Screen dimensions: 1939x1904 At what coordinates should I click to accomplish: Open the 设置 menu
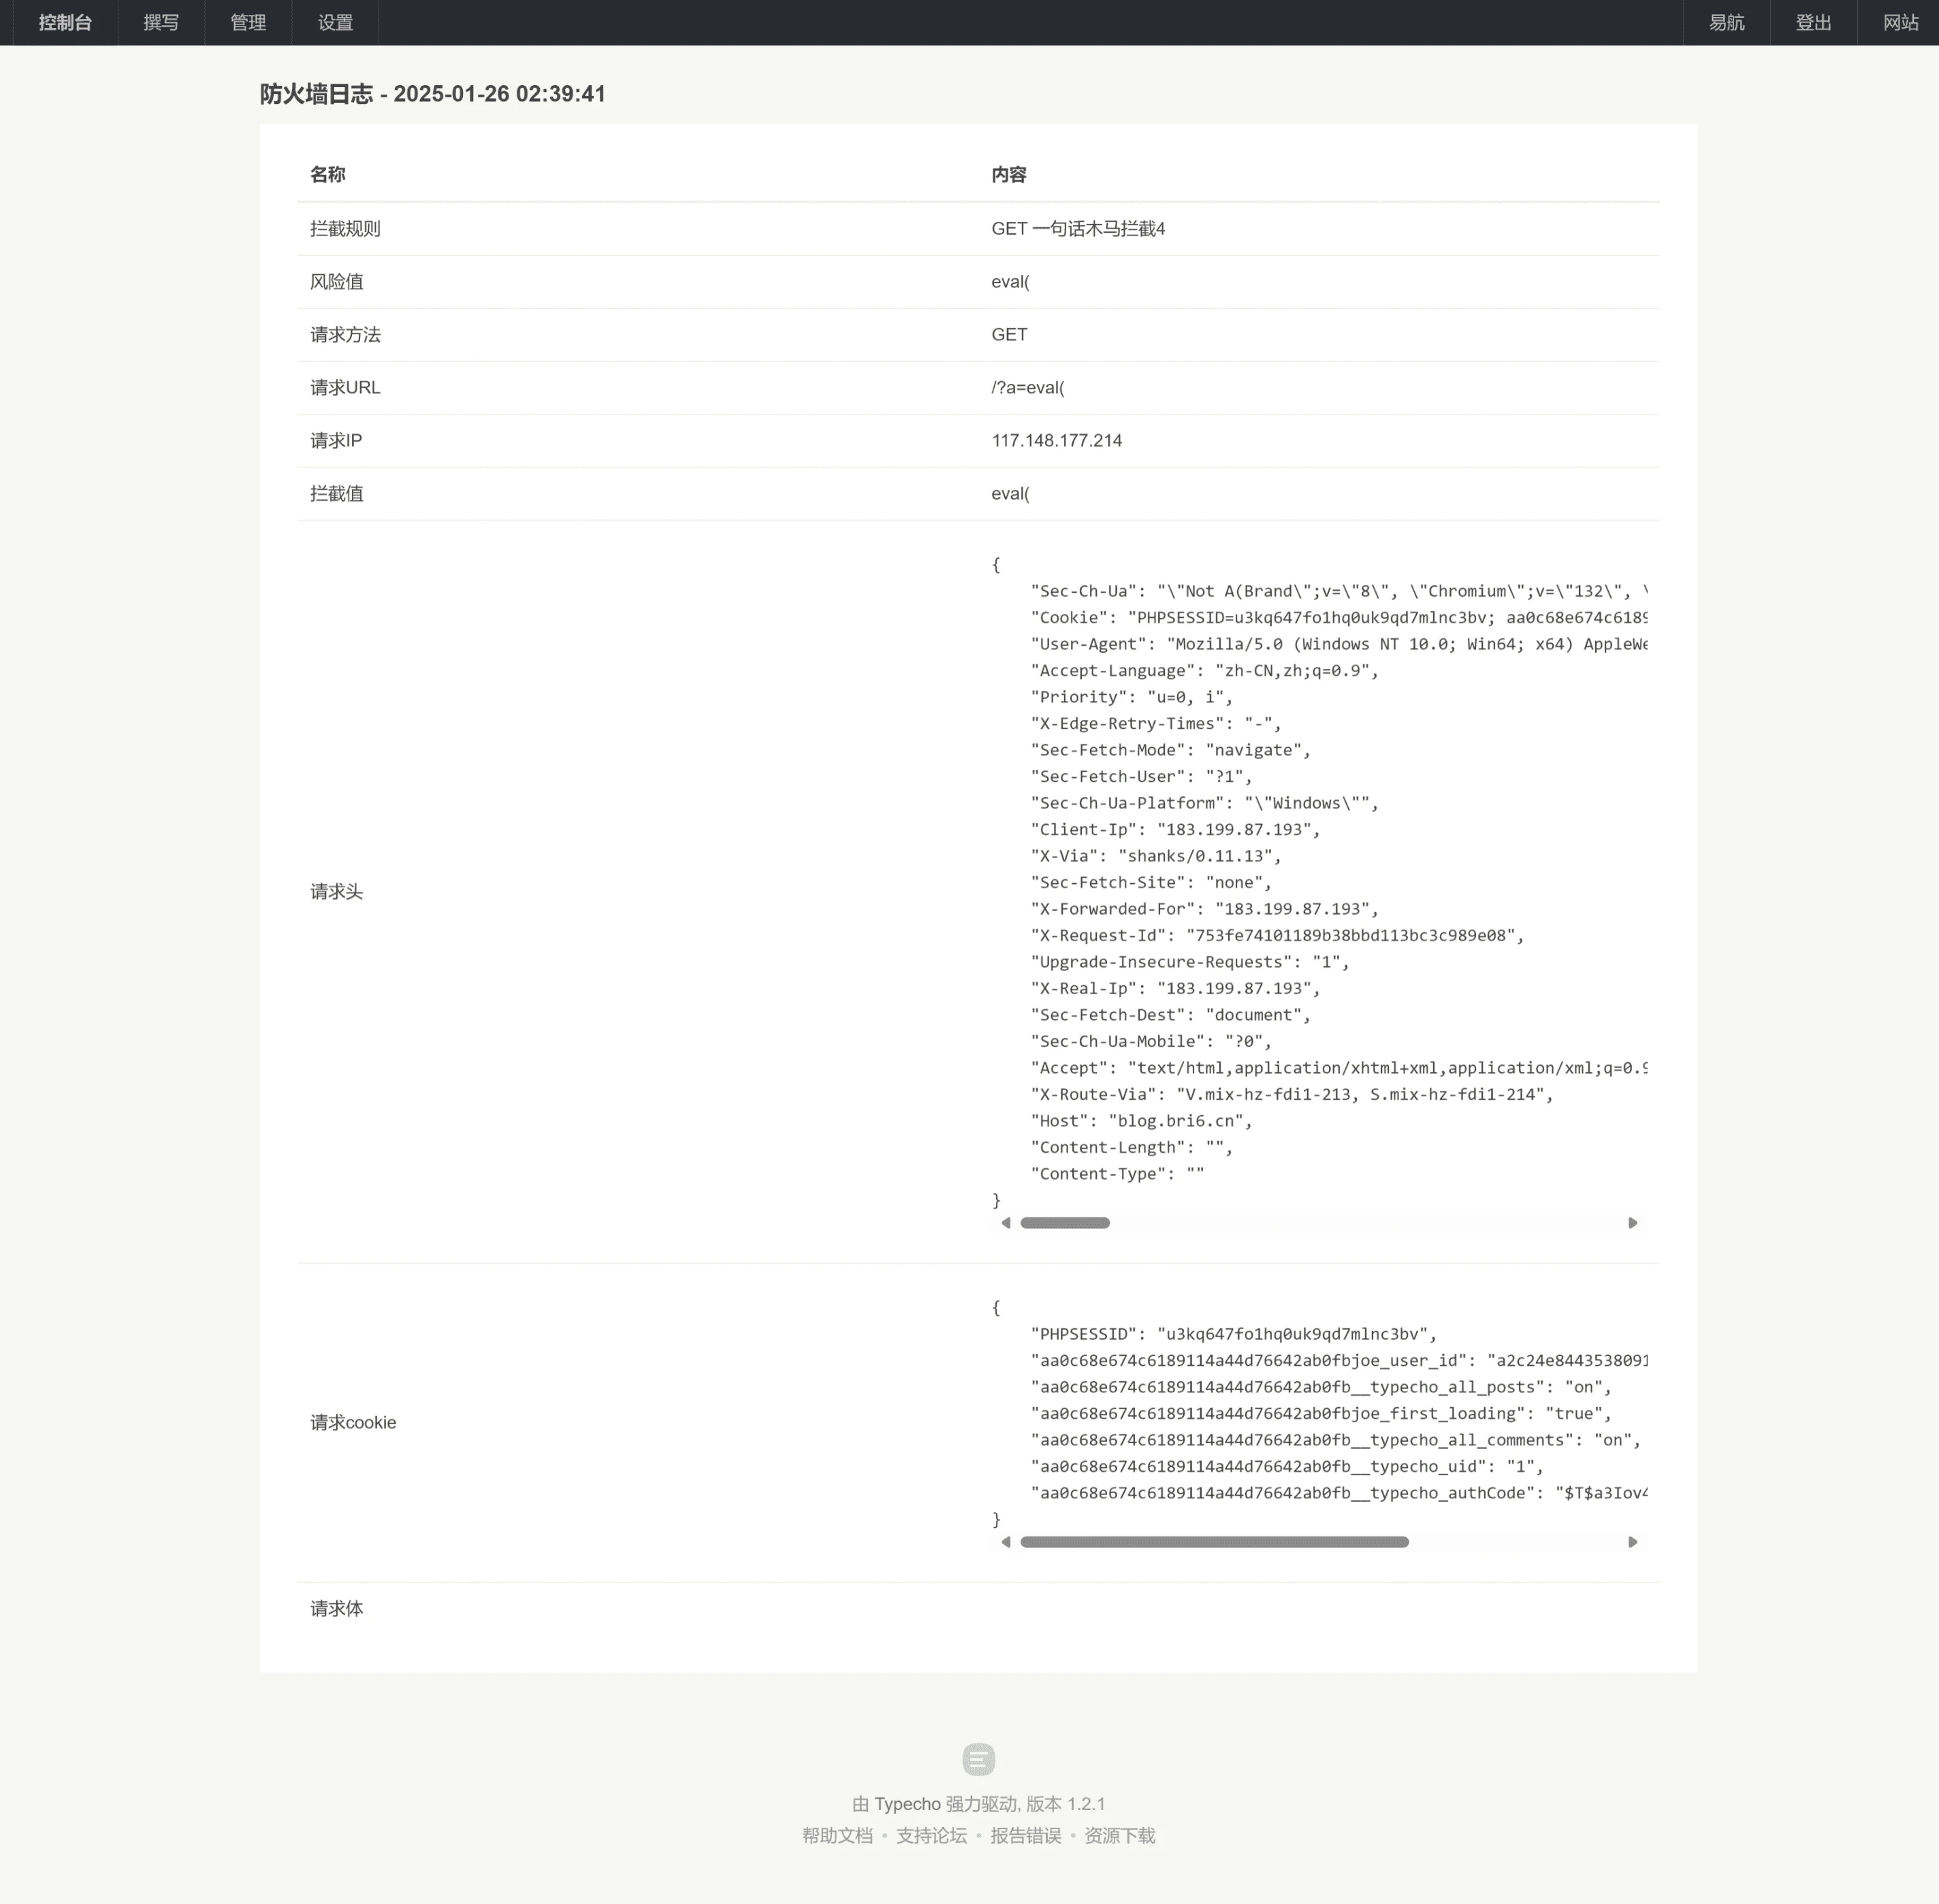[x=335, y=22]
